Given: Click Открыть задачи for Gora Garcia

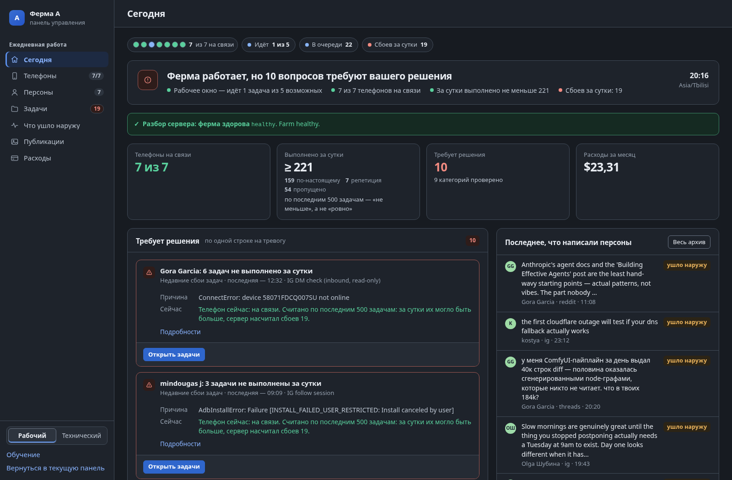Looking at the screenshot, I should [174, 355].
